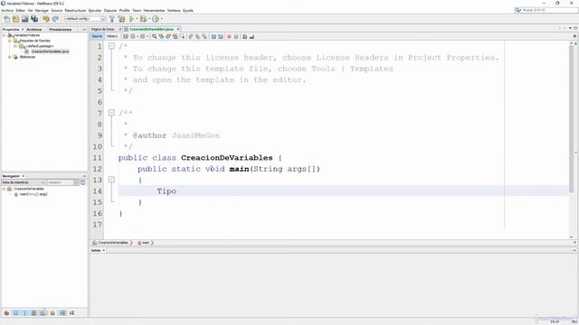
Task: Click the Build Project hammer icon
Action: tap(112, 19)
